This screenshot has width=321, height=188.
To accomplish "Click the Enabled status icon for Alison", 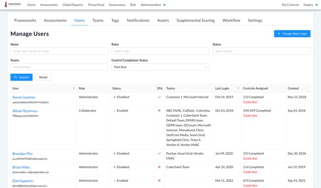I will pyautogui.click(x=115, y=111).
